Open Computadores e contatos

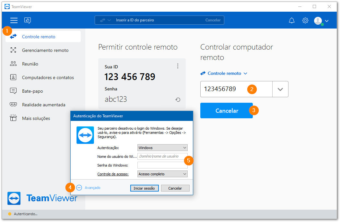tap(43, 77)
